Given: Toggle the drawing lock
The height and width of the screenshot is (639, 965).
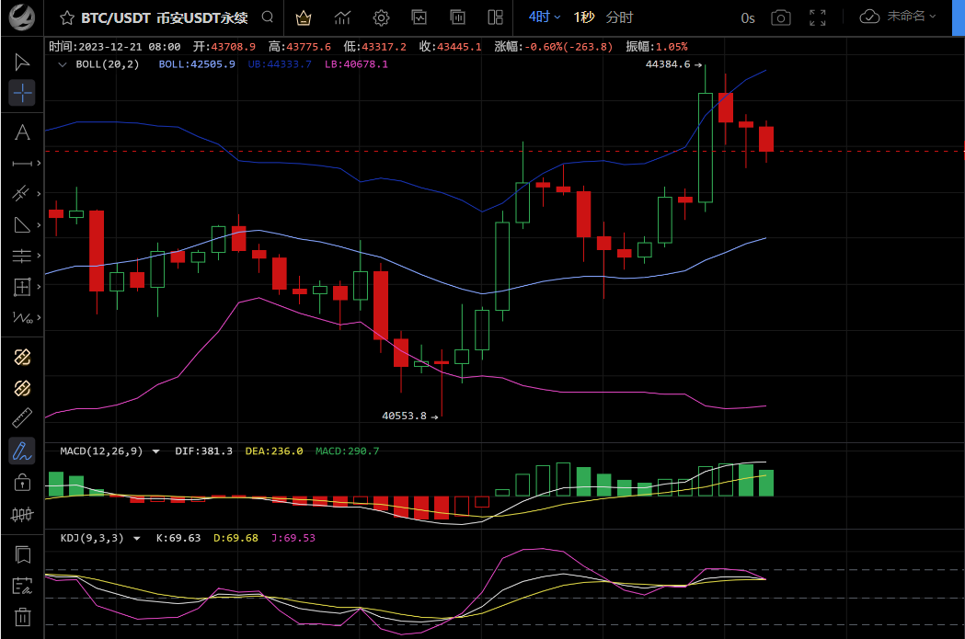Looking at the screenshot, I should pos(22,482).
